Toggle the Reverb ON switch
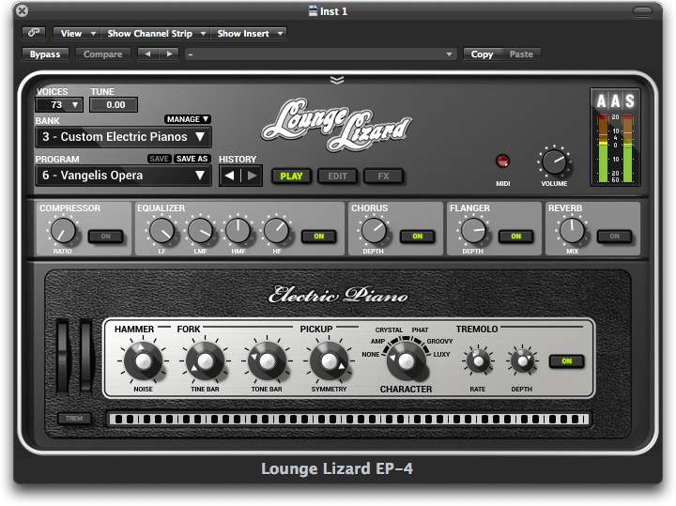This screenshot has height=506, width=676. pos(614,237)
